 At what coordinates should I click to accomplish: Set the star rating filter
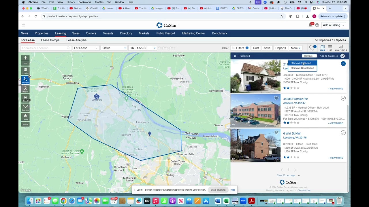167,48
